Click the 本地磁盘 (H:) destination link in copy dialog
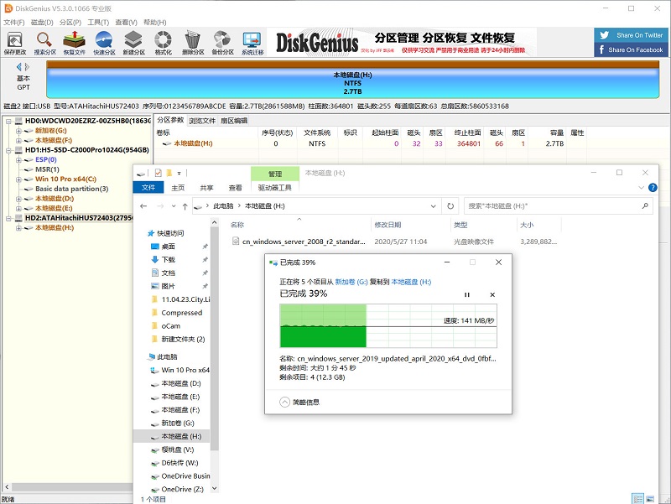Image resolution: width=671 pixels, height=504 pixels. click(411, 282)
